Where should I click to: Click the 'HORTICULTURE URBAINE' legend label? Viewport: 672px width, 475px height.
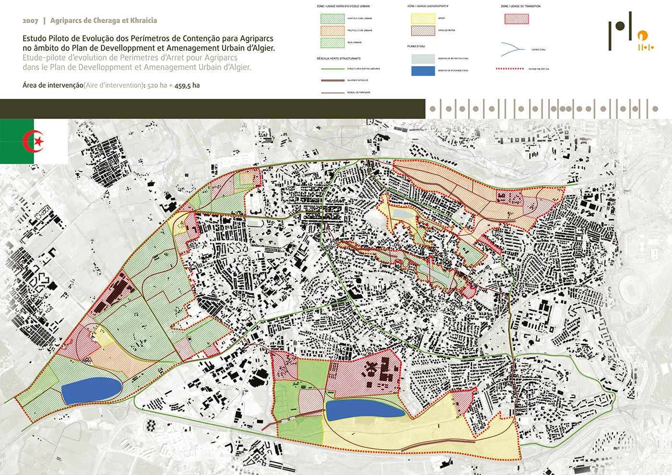[x=360, y=18]
